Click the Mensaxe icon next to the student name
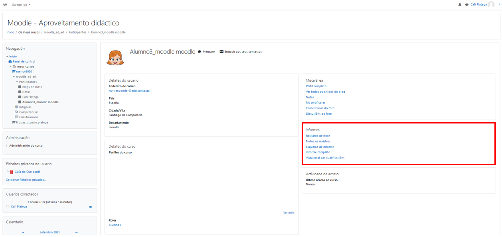The height and width of the screenshot is (237, 502). [200, 52]
